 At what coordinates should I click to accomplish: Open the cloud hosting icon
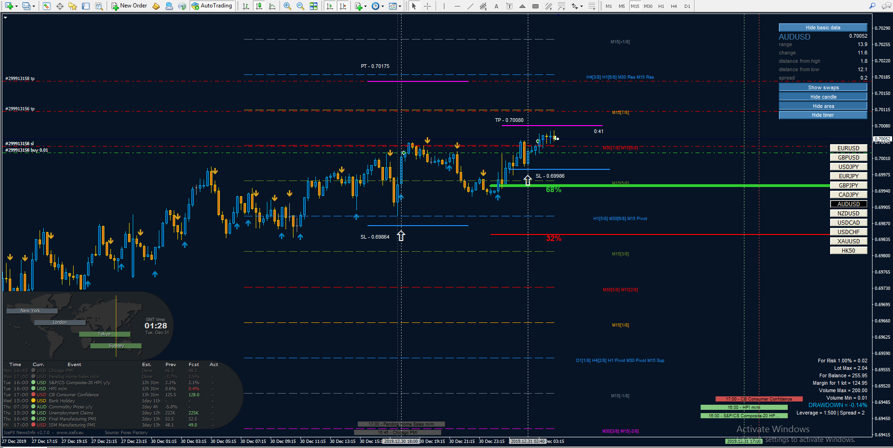pyautogui.click(x=169, y=6)
